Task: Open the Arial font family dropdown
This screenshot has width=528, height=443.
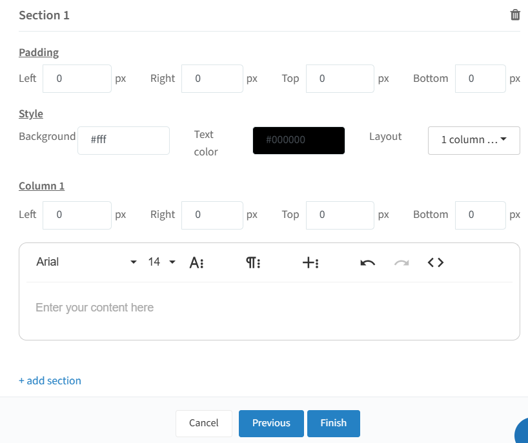Action: (86, 262)
